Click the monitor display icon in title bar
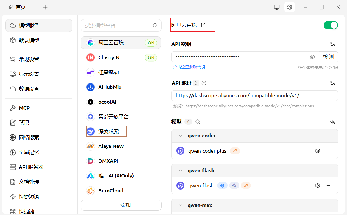Image resolution: width=347 pixels, height=215 pixels. pos(277,7)
